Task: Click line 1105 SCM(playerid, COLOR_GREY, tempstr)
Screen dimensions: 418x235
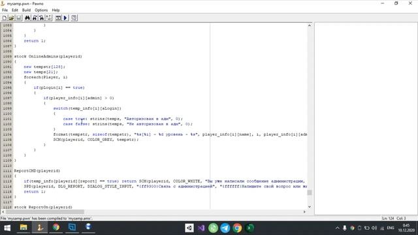Action: (96, 140)
